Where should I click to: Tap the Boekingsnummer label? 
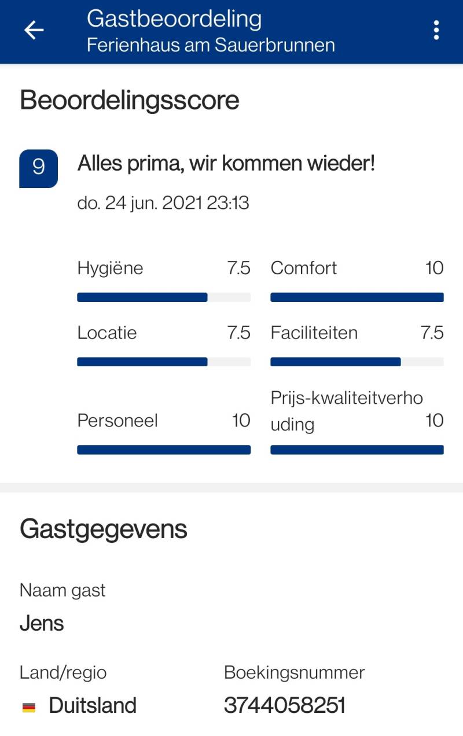pyautogui.click(x=294, y=672)
